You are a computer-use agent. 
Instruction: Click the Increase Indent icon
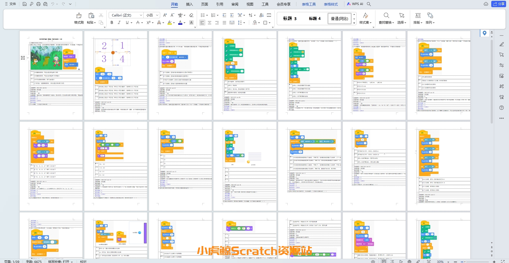[x=232, y=15]
